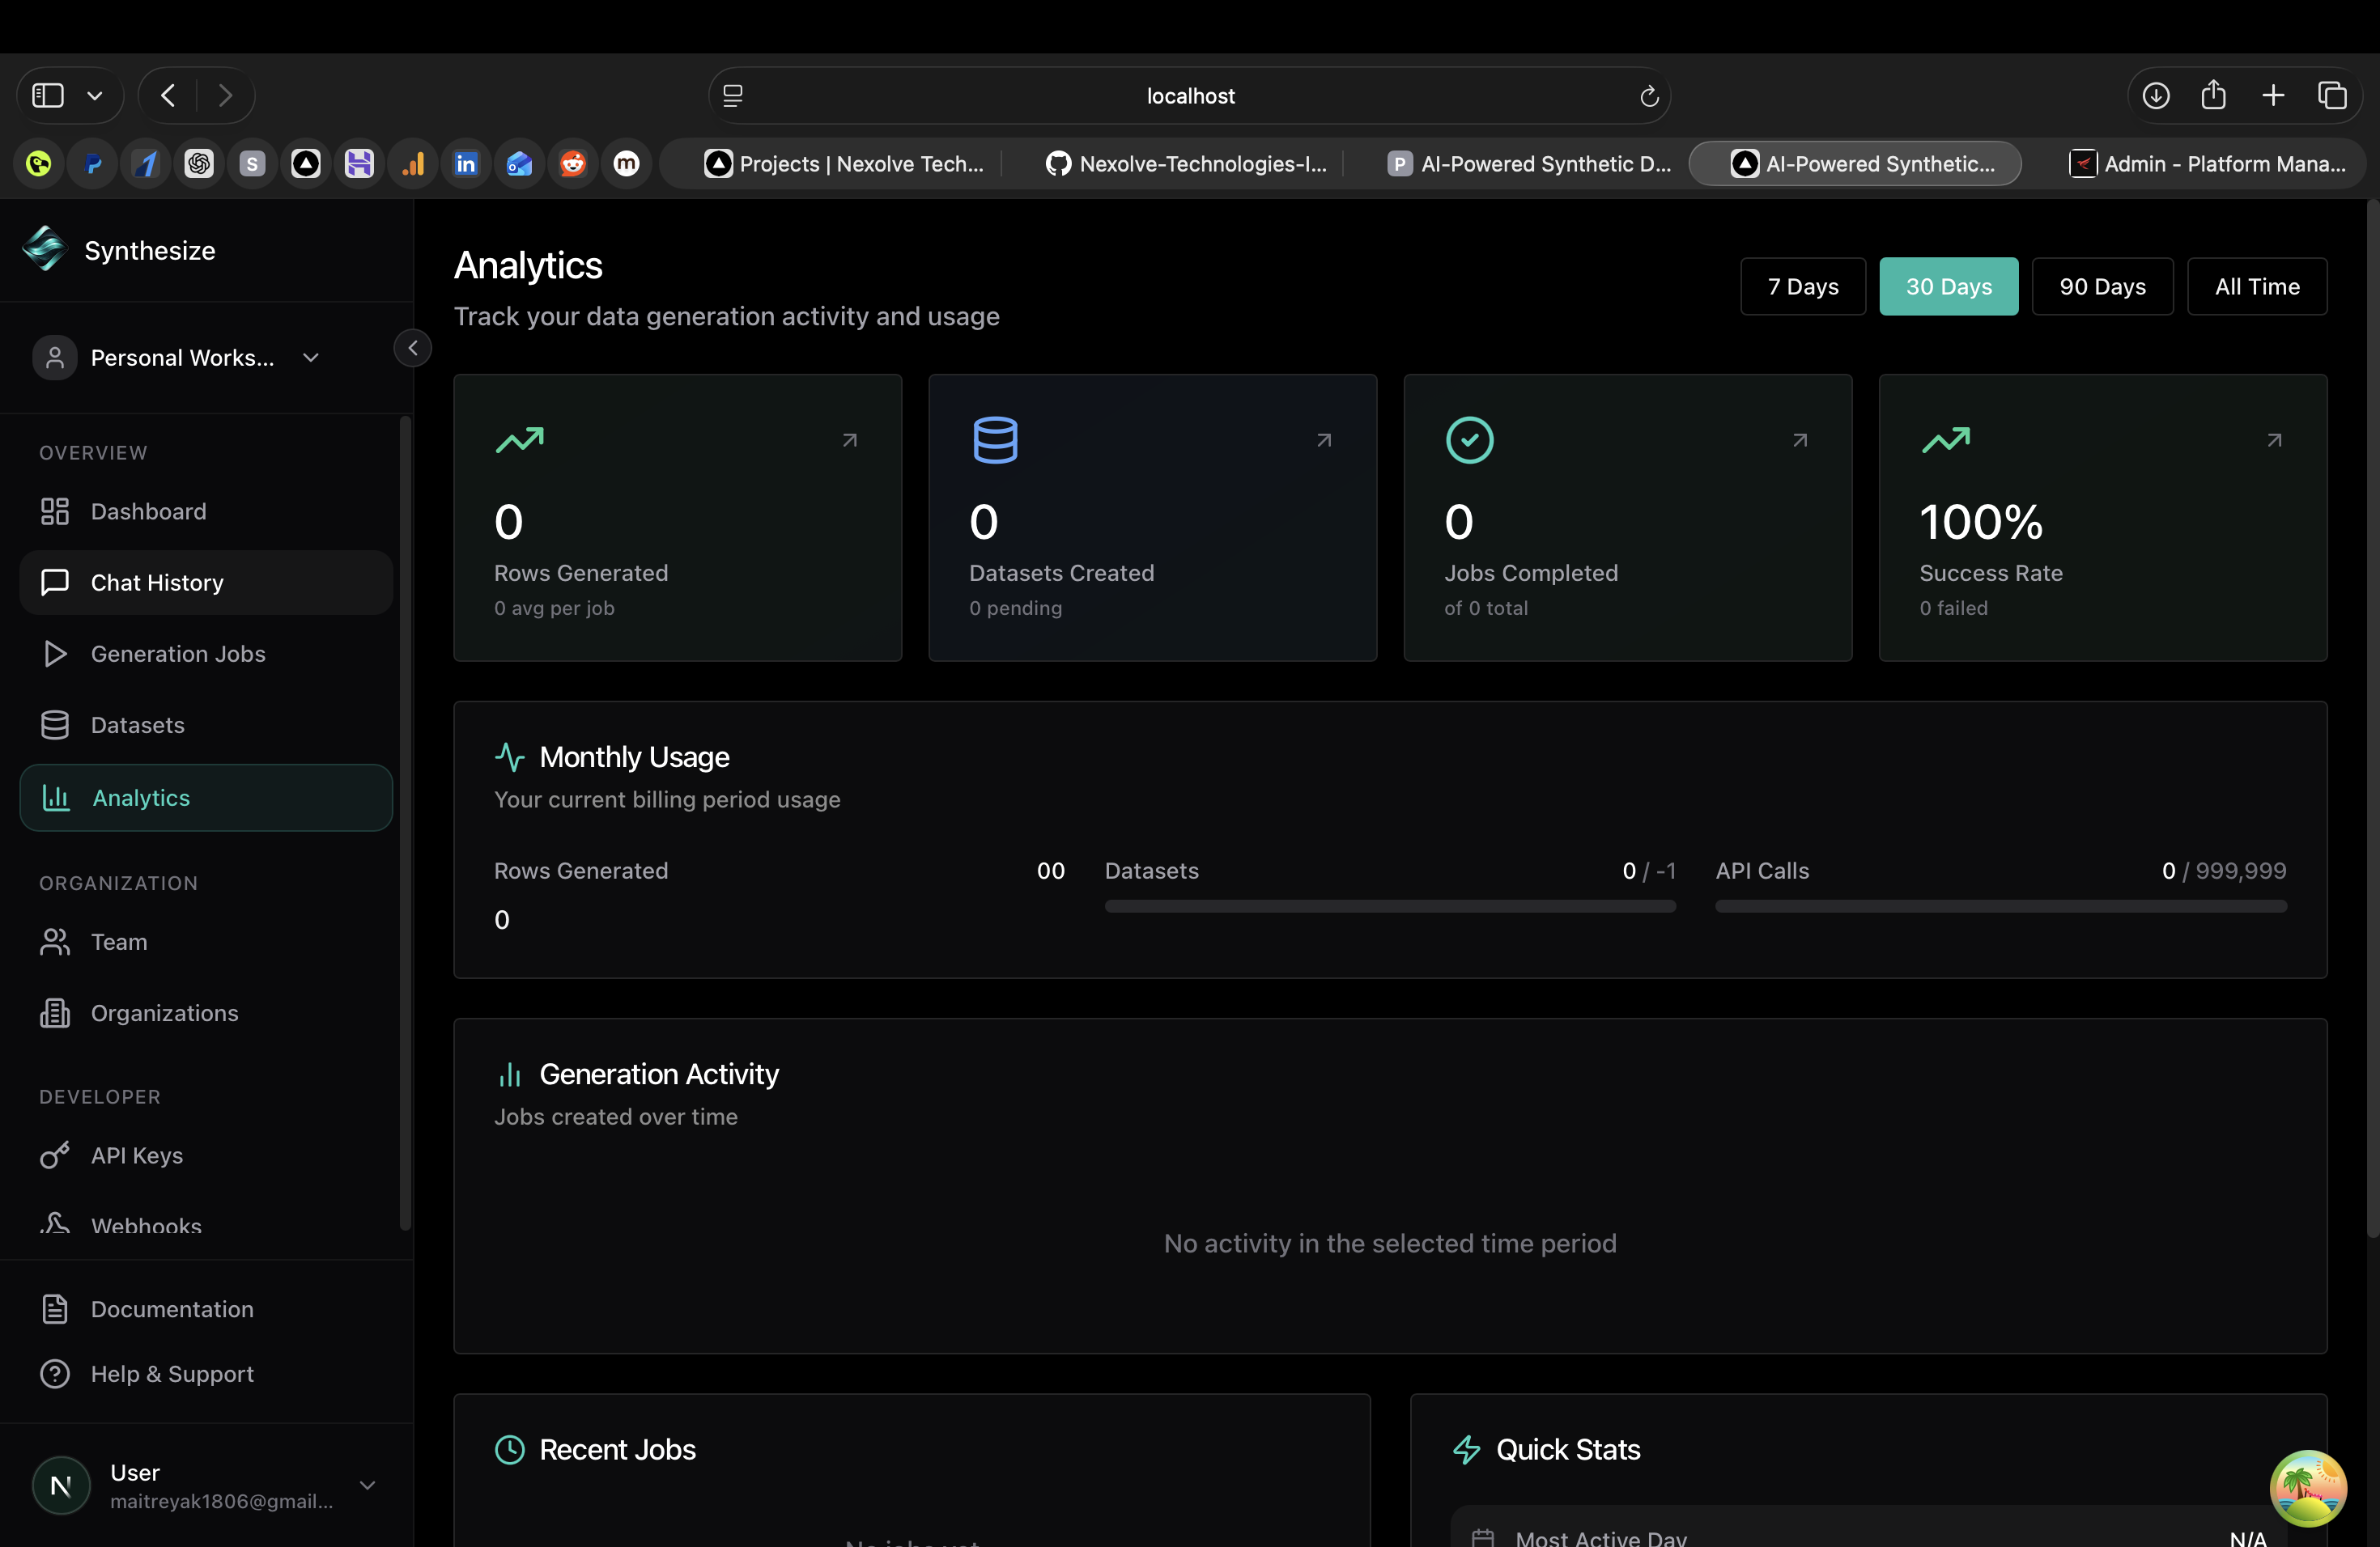2380x1547 pixels.
Task: Open the Rows Generated card arrow icon
Action: tap(849, 439)
